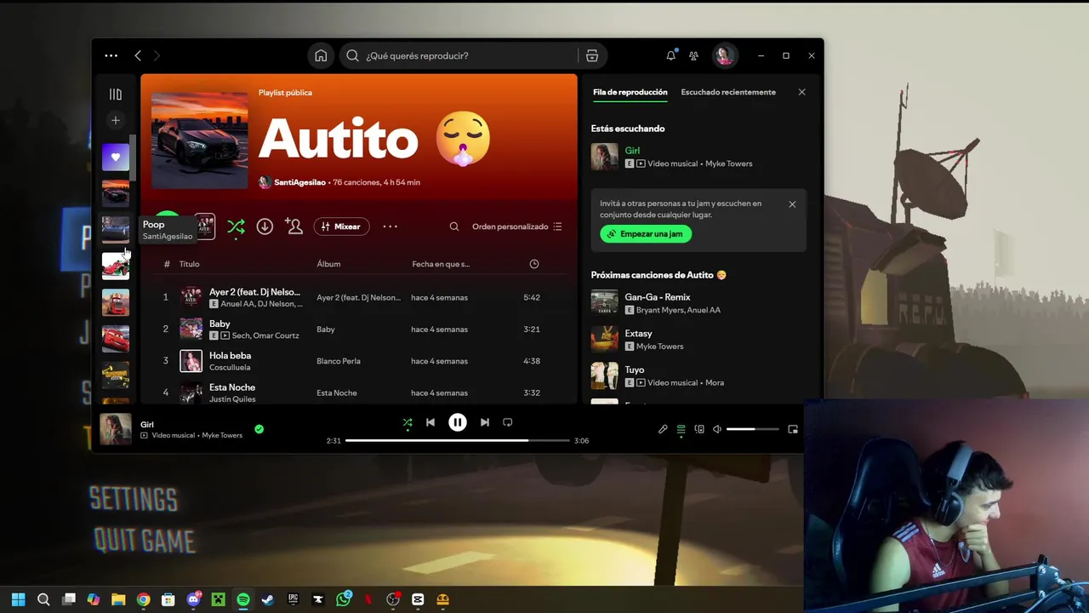
Task: Select queued song 'Gan-Ga - Remix'
Action: point(698,303)
